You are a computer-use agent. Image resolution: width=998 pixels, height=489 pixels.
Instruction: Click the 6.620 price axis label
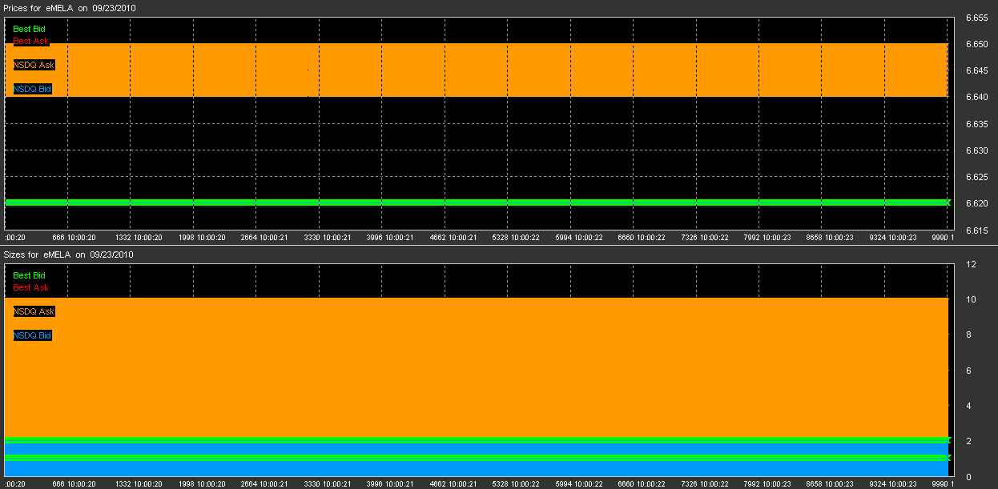click(x=976, y=203)
